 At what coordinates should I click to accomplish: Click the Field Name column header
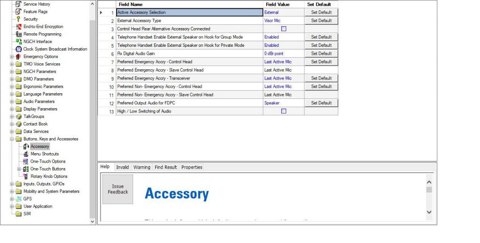pos(189,4)
